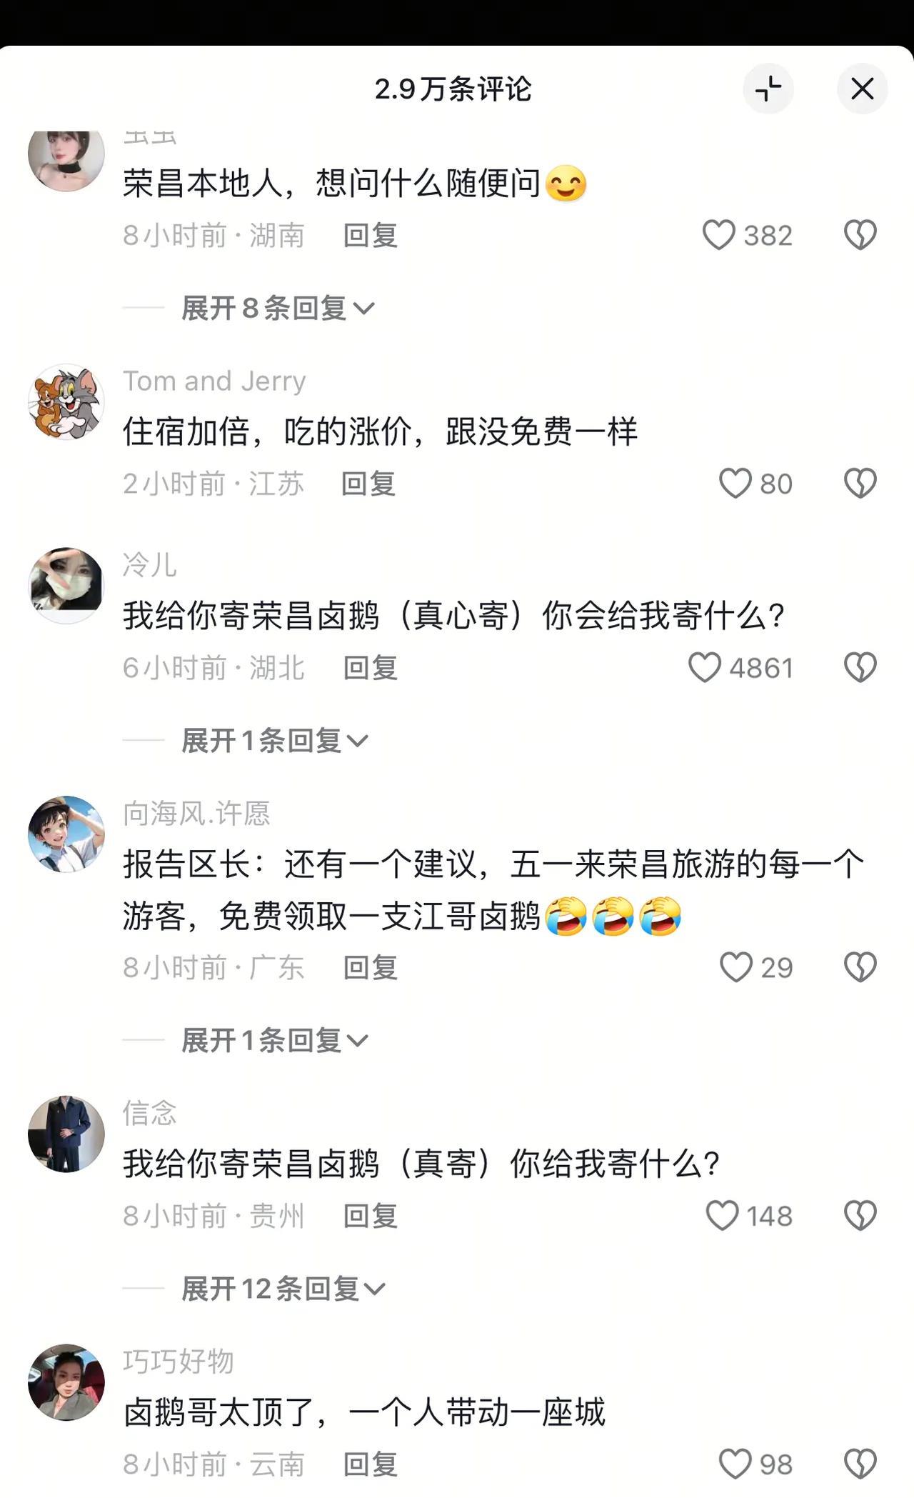The height and width of the screenshot is (1498, 914).
Task: Like the 荣昌本地人 comment with 382 likes
Action: point(718,235)
